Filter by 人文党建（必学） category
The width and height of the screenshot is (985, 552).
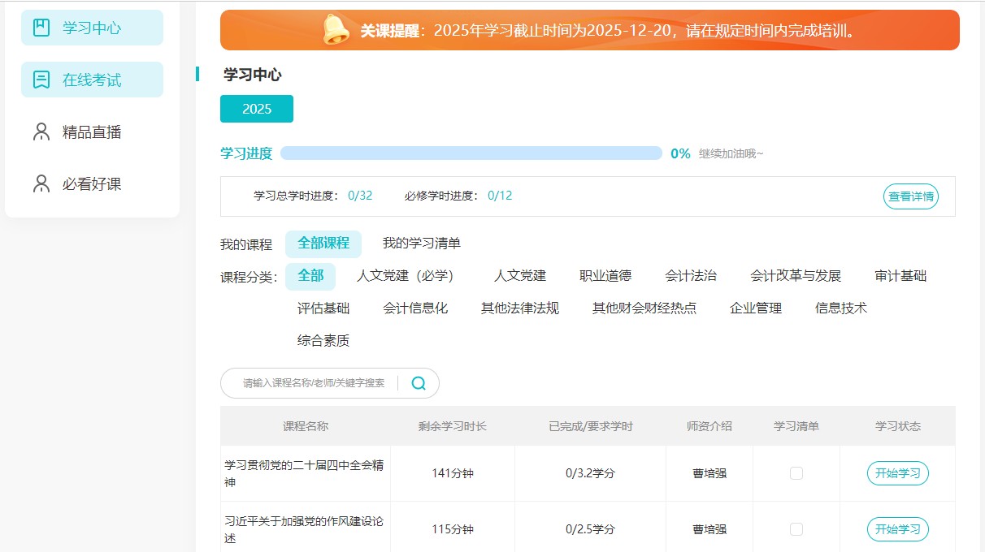(405, 275)
